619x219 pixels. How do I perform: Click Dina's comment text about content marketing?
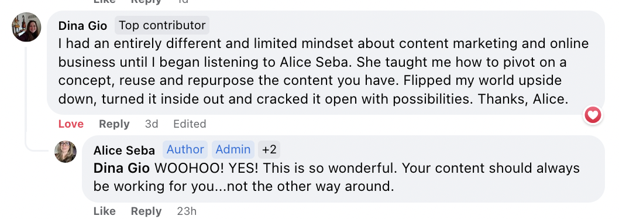coord(324,71)
